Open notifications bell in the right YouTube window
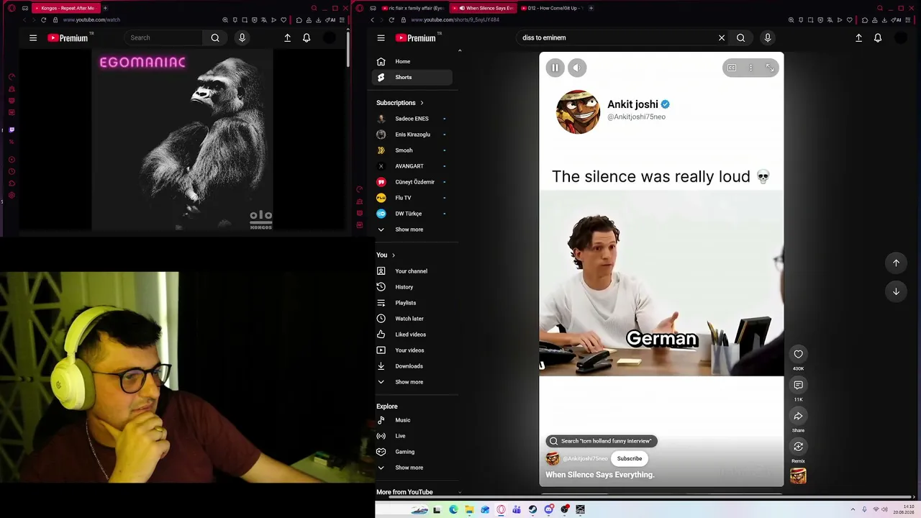Viewport: 921px width, 518px height. pos(878,37)
